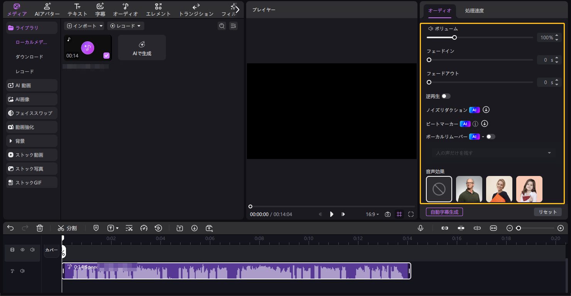Screen dimensions: 571x296
Task: Toggle 逆再生 reverse playback on
Action: pos(446,96)
